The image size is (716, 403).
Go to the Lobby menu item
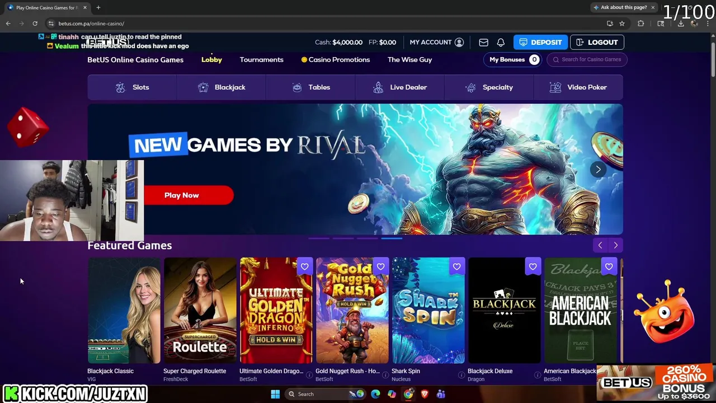pos(211,59)
